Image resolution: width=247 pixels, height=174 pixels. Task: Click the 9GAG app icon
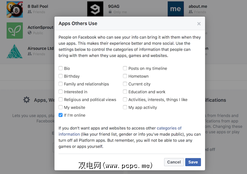[x=95, y=9]
